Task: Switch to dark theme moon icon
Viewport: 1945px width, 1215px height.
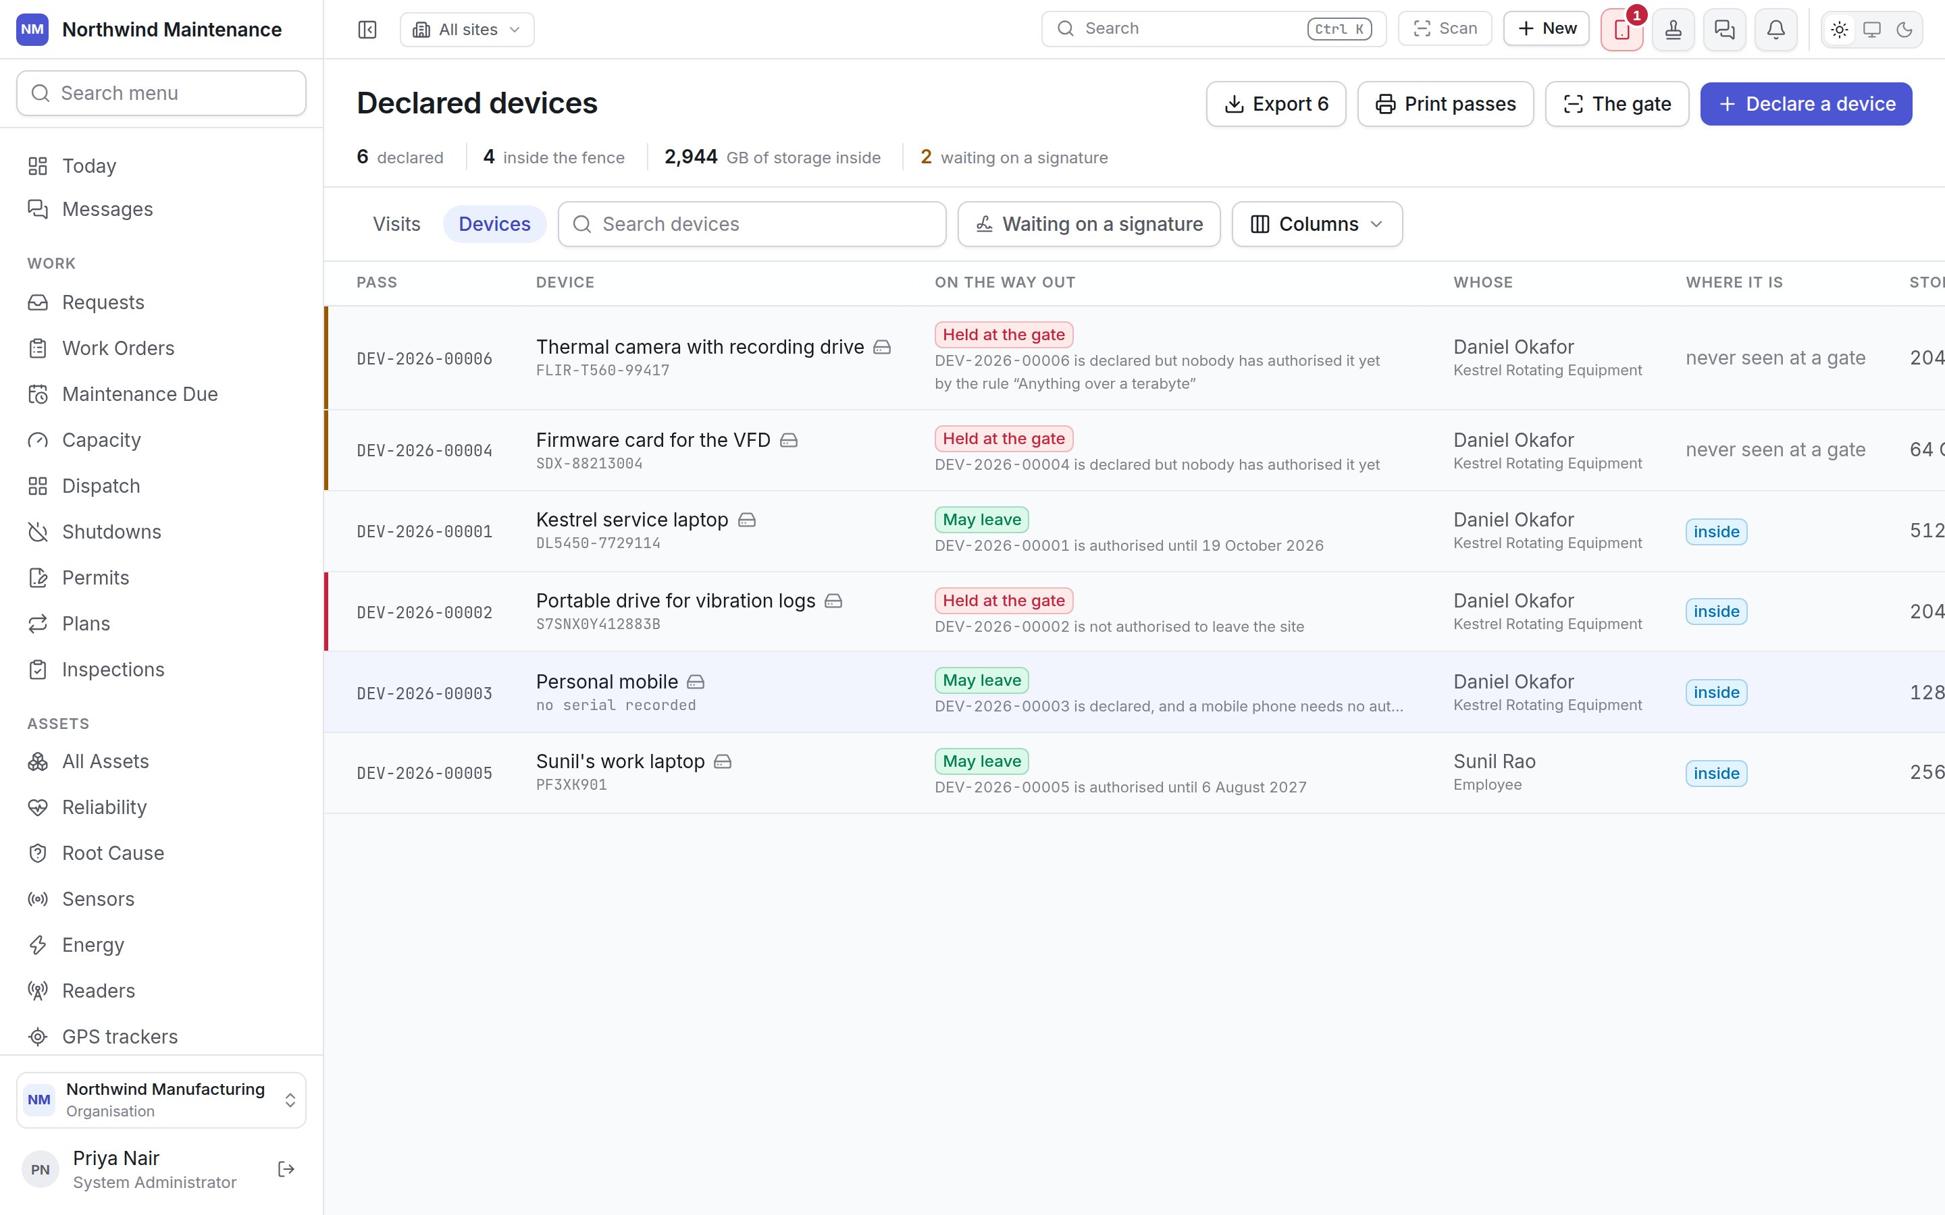Action: pyautogui.click(x=1904, y=30)
